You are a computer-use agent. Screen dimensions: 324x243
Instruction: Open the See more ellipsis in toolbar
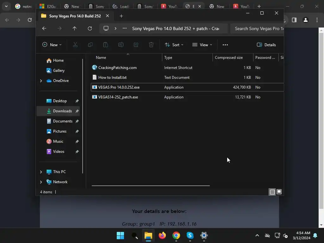coord(225,45)
